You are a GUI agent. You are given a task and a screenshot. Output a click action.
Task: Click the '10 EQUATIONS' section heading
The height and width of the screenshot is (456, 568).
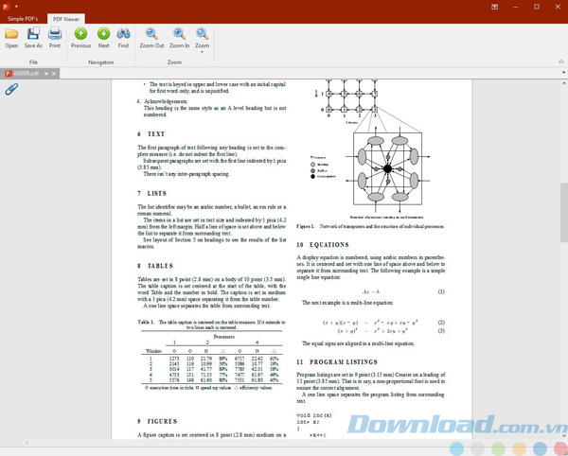pos(323,245)
